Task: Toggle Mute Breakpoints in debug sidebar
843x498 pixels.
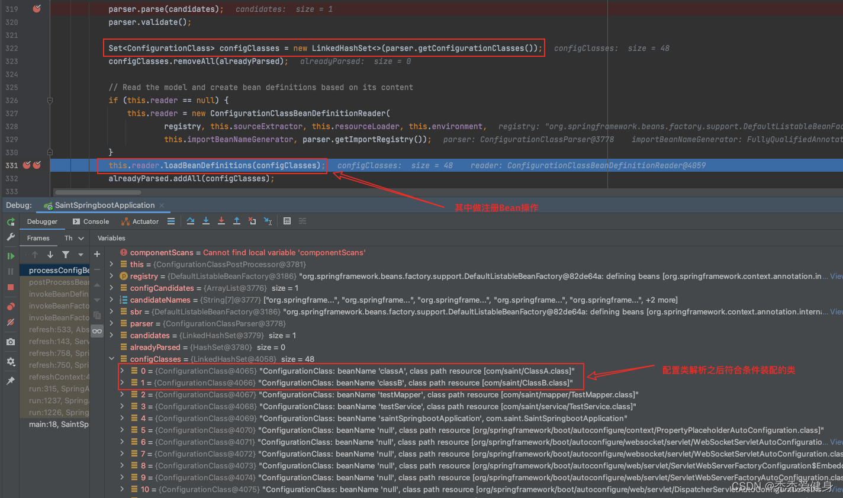Action: [x=11, y=323]
